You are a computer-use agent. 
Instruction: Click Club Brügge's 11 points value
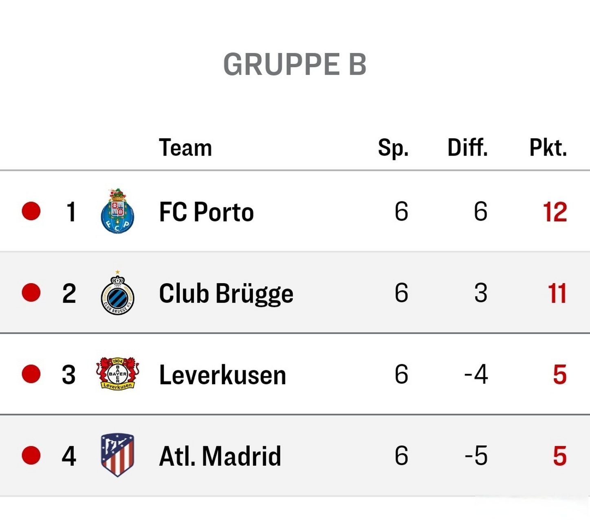click(x=557, y=293)
